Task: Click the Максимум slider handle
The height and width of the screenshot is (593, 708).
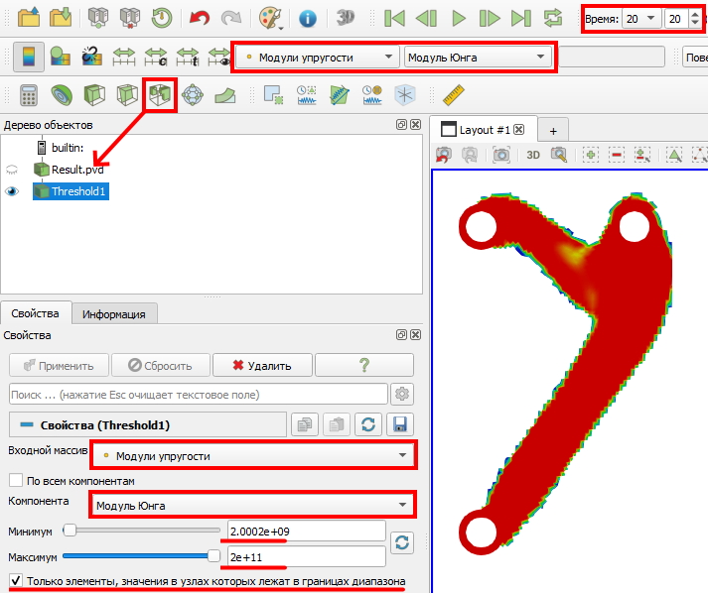Action: coord(213,556)
